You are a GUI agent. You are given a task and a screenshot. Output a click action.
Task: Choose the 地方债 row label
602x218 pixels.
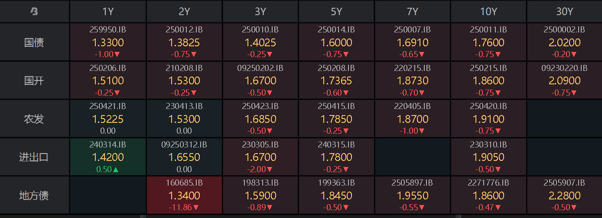[34, 195]
